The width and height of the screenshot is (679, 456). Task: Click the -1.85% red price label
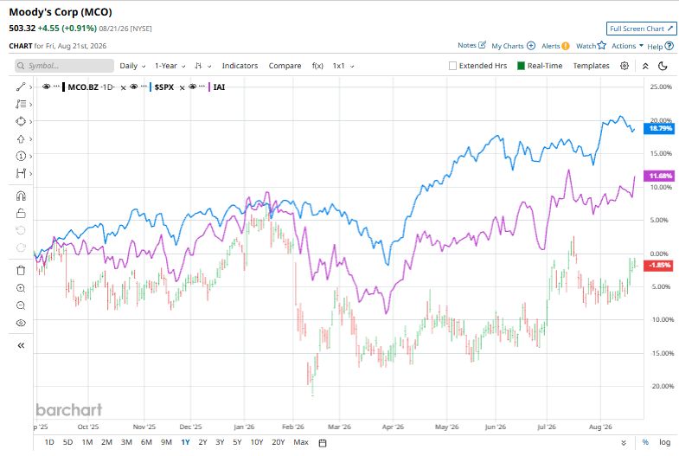tap(658, 265)
